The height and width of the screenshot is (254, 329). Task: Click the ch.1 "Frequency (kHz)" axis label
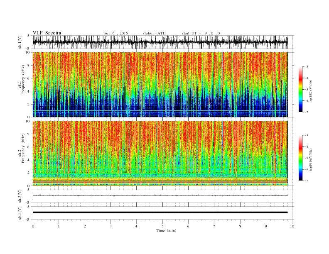(23, 80)
